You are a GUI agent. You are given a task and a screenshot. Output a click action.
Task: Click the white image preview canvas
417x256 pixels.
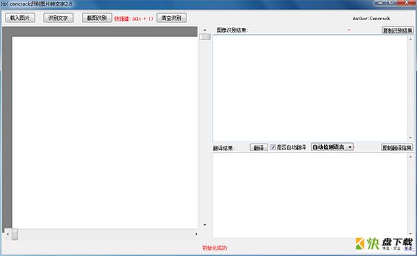tap(105, 133)
